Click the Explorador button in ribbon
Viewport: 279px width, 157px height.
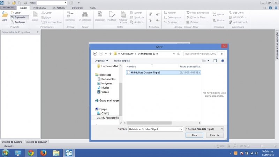click(20, 17)
